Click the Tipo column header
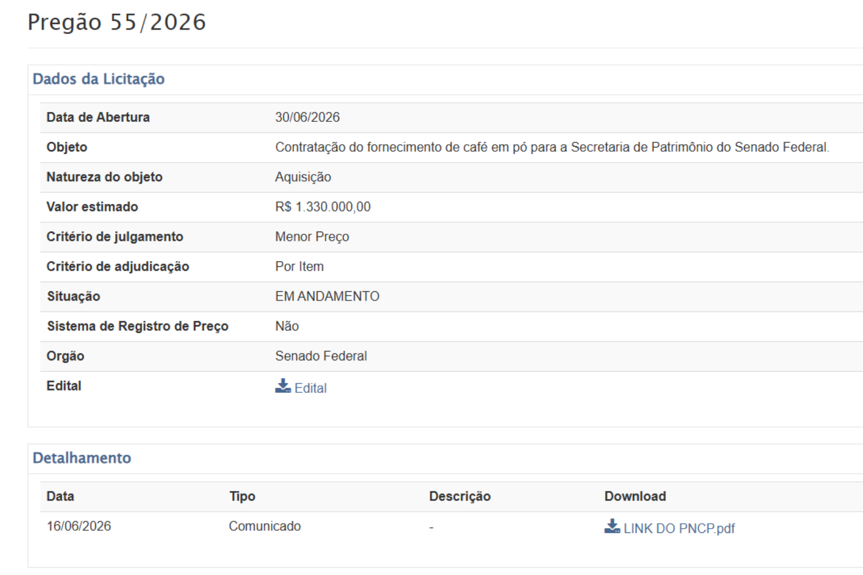Viewport: 863px width, 575px height. (x=242, y=496)
